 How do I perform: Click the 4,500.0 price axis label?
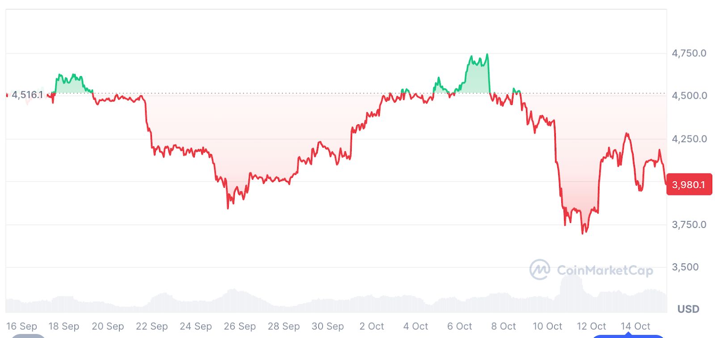coord(689,96)
